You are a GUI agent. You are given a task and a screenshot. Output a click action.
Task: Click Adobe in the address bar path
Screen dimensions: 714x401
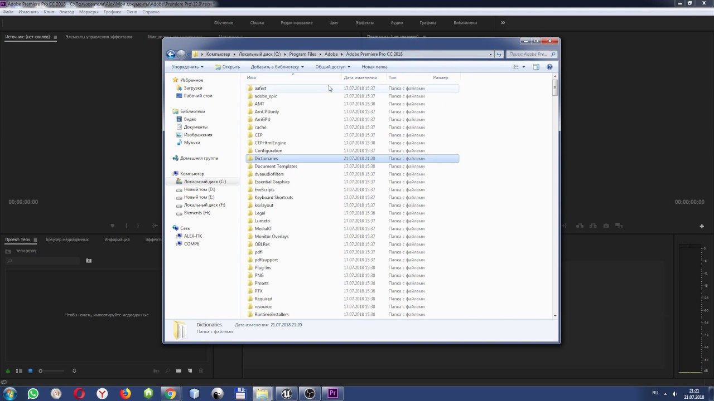(331, 54)
